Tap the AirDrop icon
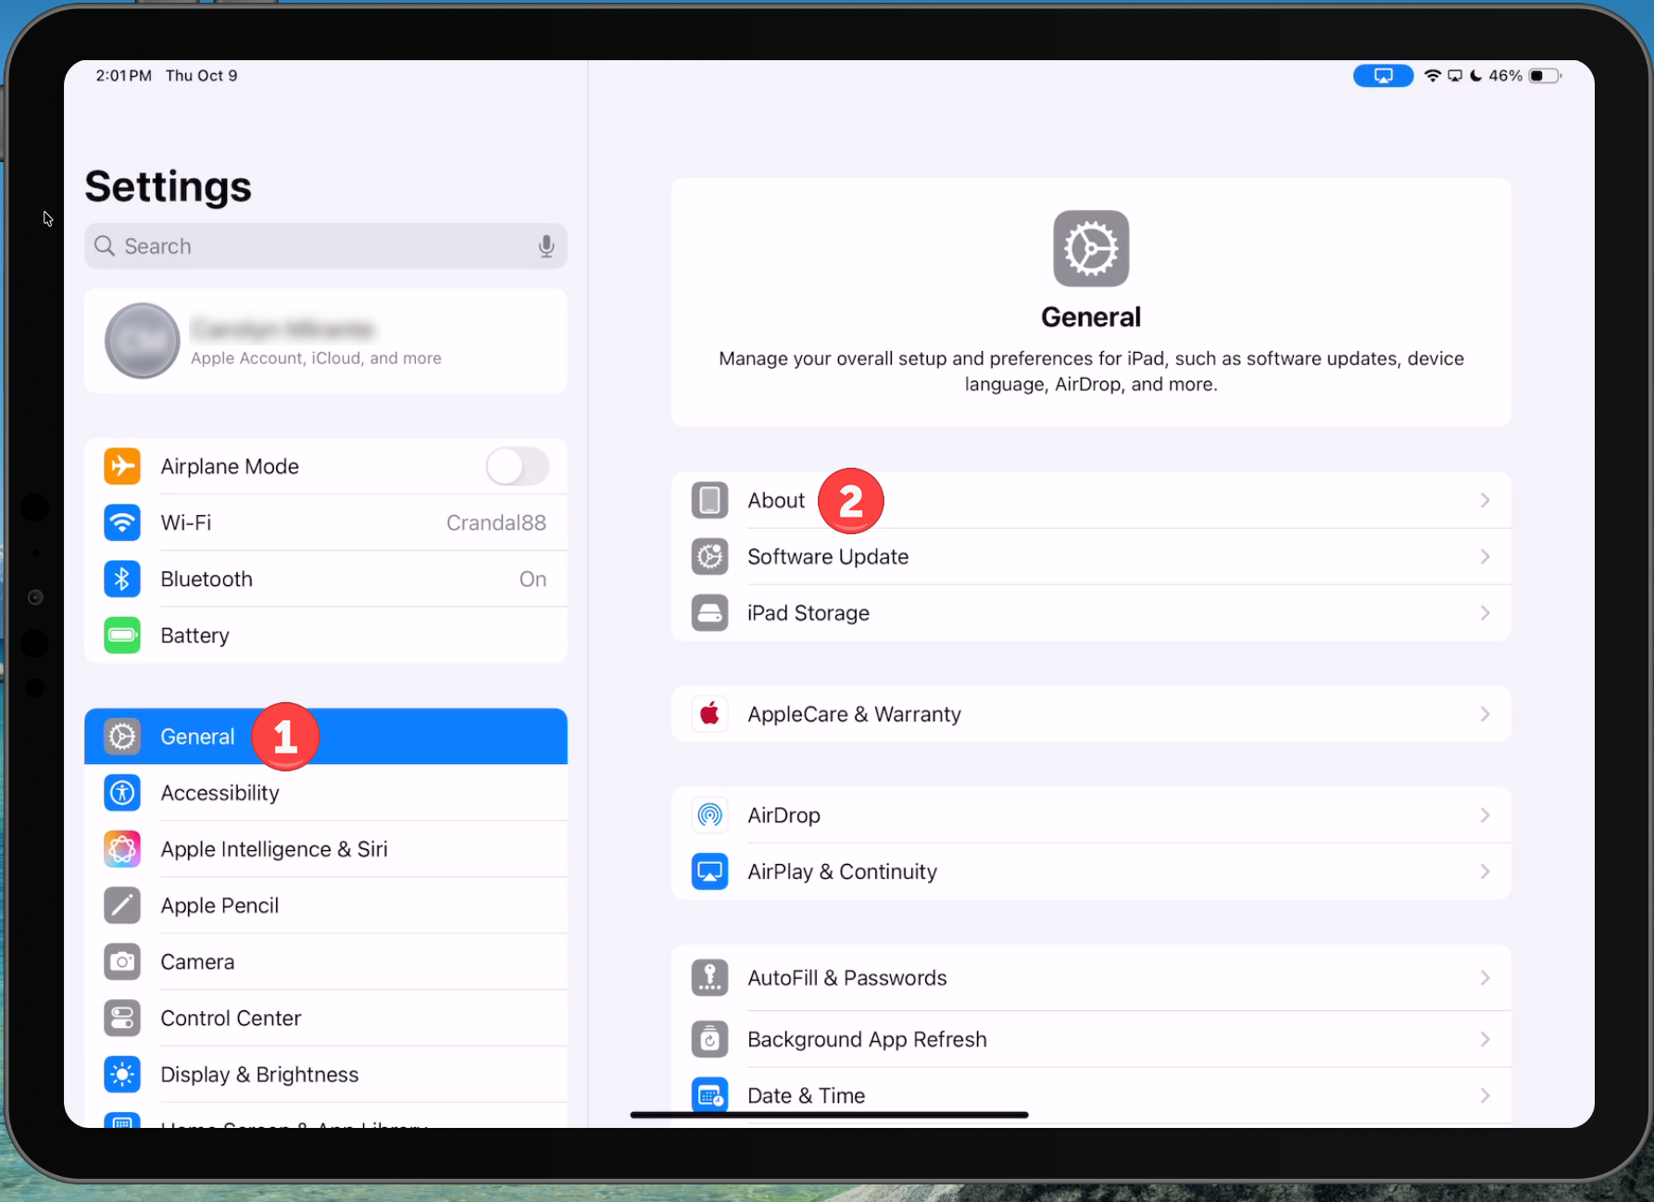1654x1202 pixels. tap(710, 815)
